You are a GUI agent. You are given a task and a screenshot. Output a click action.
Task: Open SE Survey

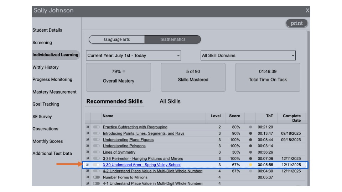pos(42,117)
